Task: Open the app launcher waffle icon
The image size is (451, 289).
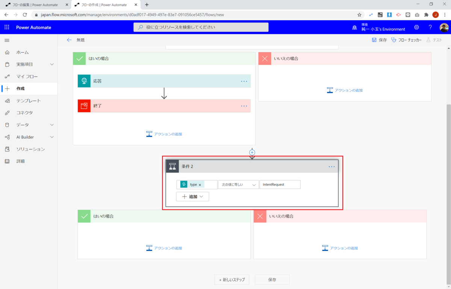Action: [7, 27]
